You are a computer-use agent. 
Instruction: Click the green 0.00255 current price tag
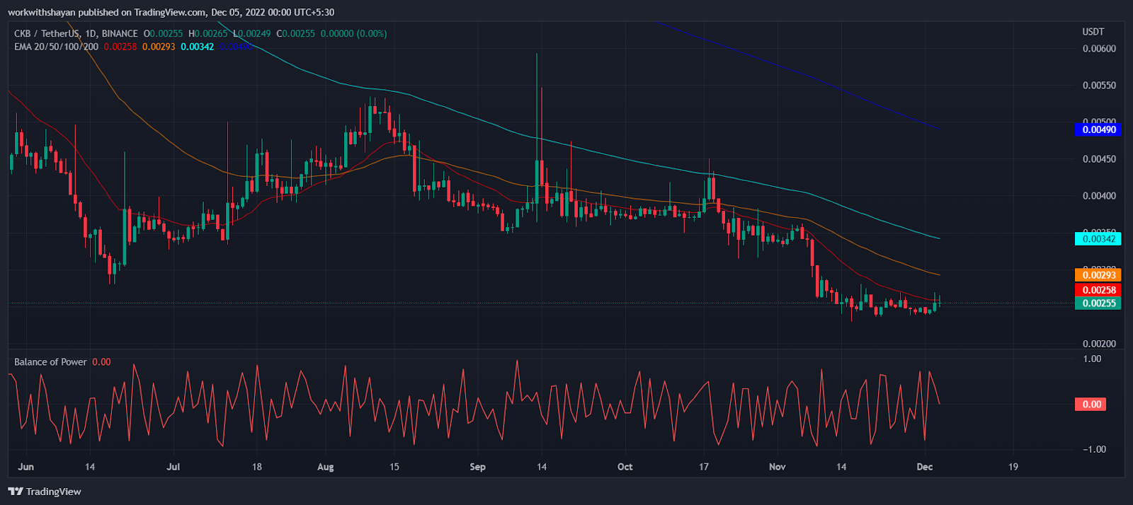click(1098, 303)
